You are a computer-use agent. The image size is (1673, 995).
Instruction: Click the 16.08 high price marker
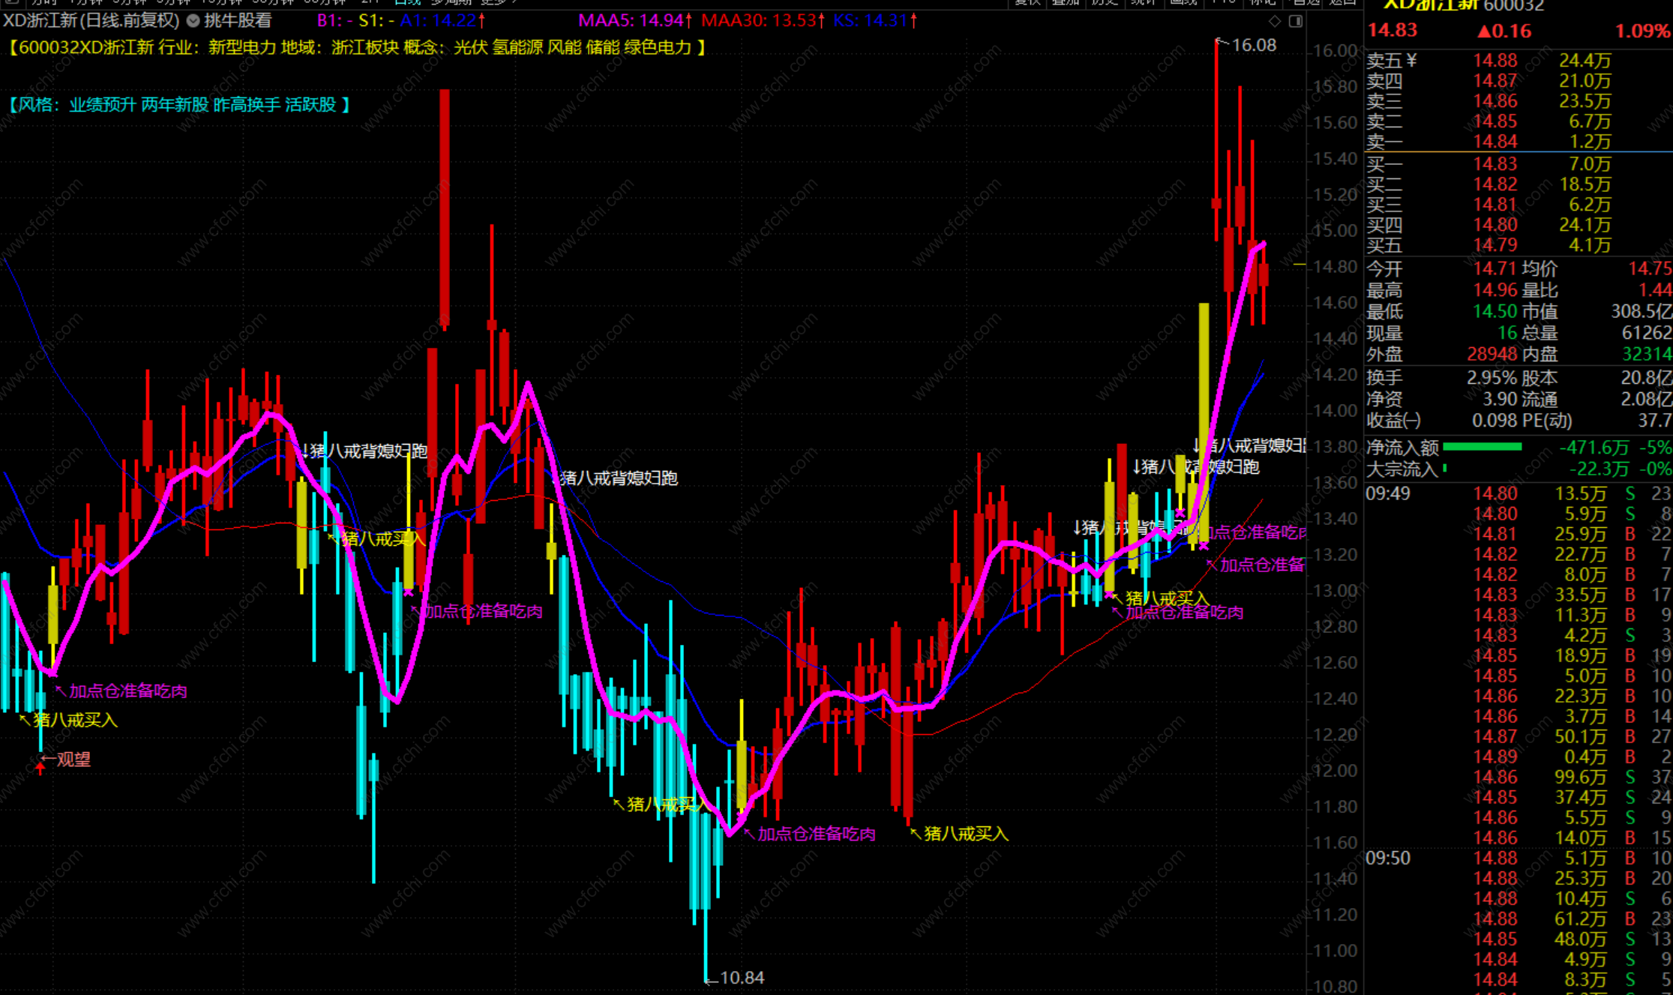[1253, 45]
